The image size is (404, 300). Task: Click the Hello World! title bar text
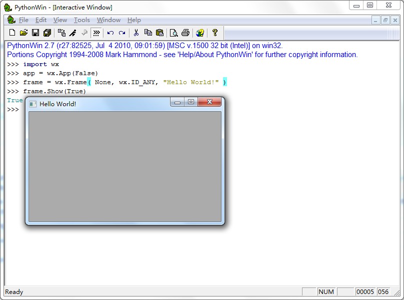click(x=57, y=104)
